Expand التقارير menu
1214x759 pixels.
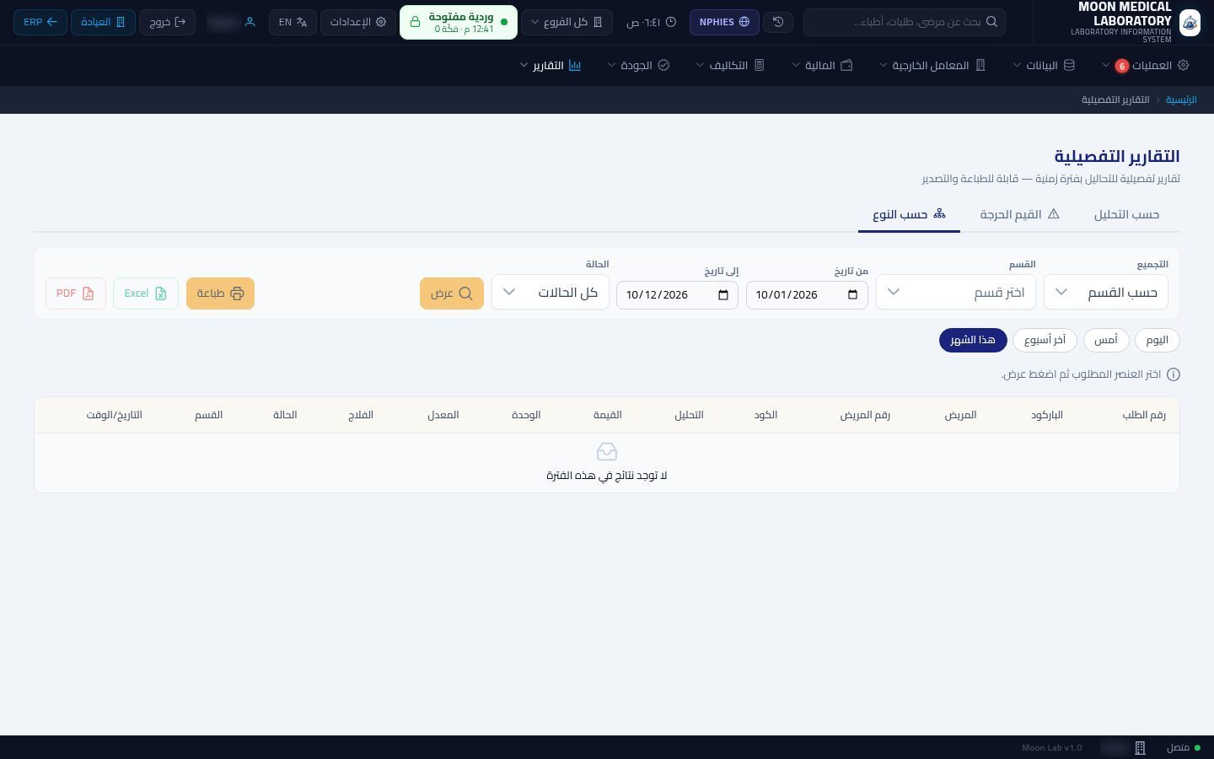tap(551, 66)
